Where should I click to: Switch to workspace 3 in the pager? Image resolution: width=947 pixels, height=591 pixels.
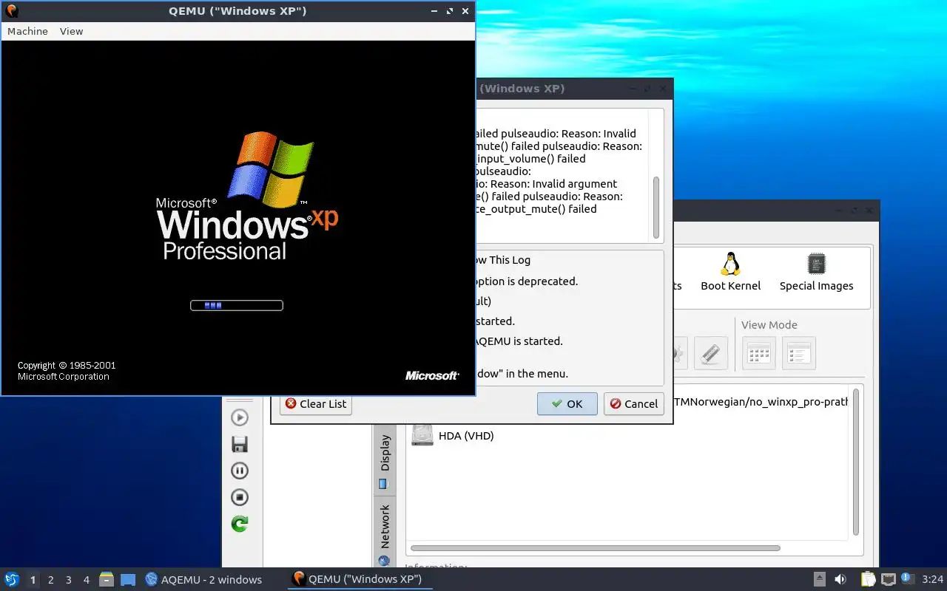coord(68,580)
